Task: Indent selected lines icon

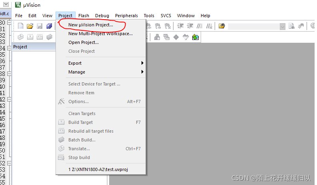Action: point(180,26)
